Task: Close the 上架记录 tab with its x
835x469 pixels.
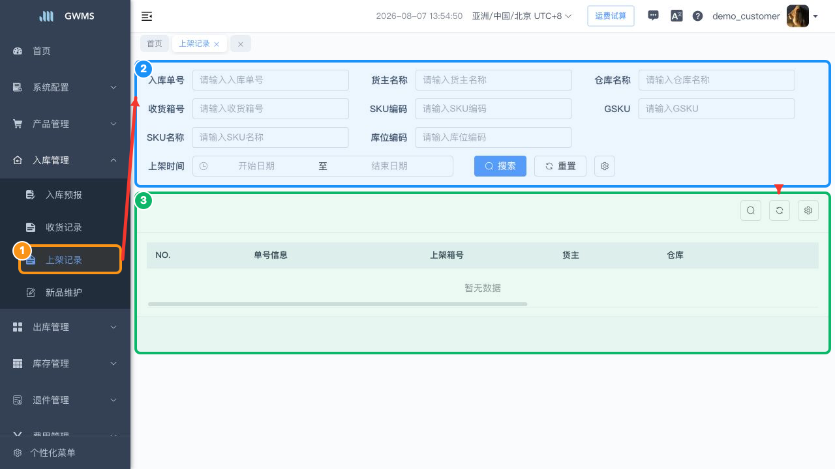Action: [217, 44]
